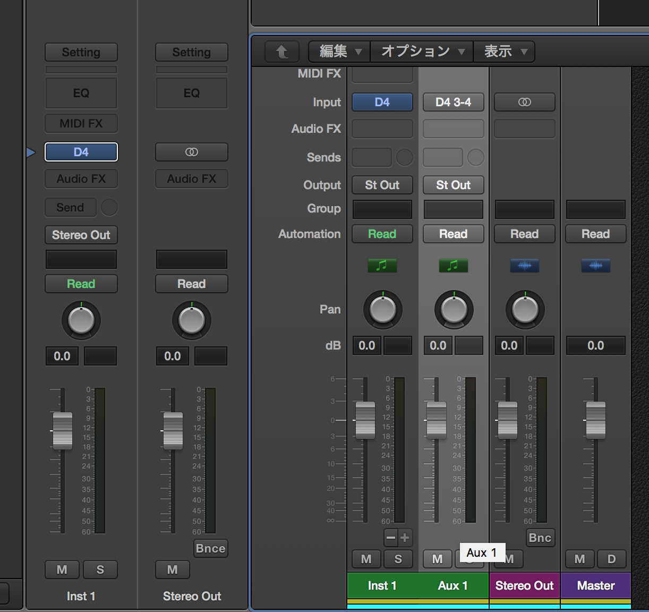Select the green Aux 1 channel name label
This screenshot has width=649, height=612.
pos(453,585)
